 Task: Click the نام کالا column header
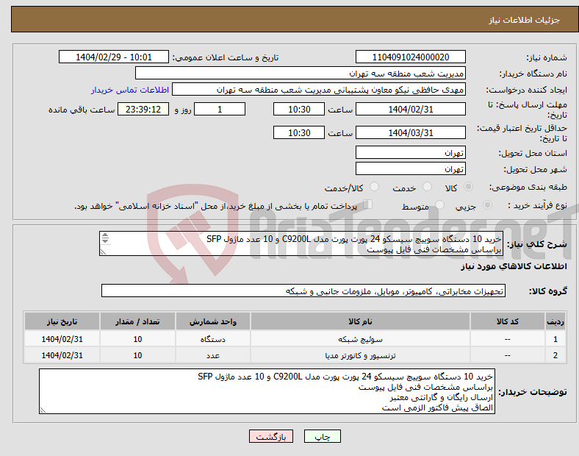(x=360, y=321)
